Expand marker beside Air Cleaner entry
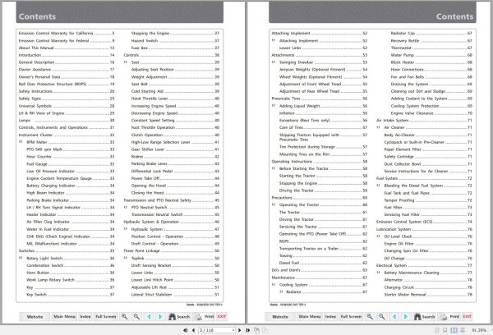493x335 pixels. tap(378, 127)
